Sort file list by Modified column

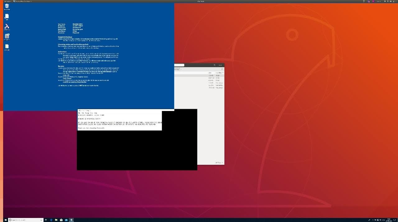[x=220, y=73]
